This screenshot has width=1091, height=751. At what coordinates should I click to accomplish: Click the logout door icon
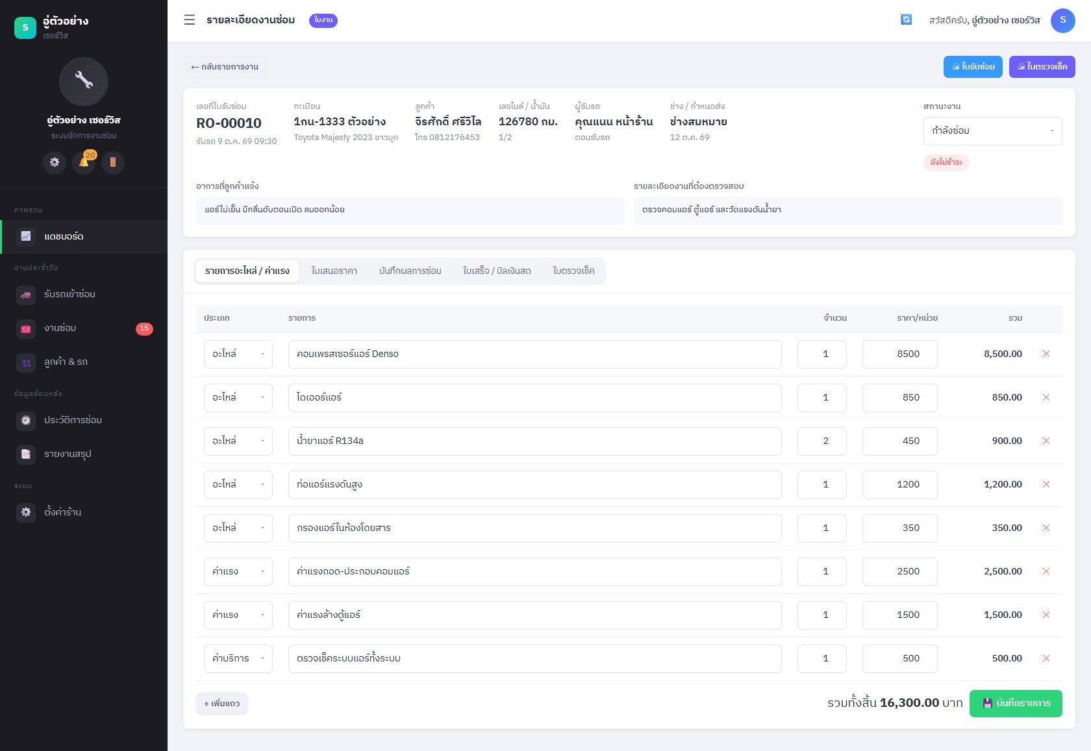113,162
